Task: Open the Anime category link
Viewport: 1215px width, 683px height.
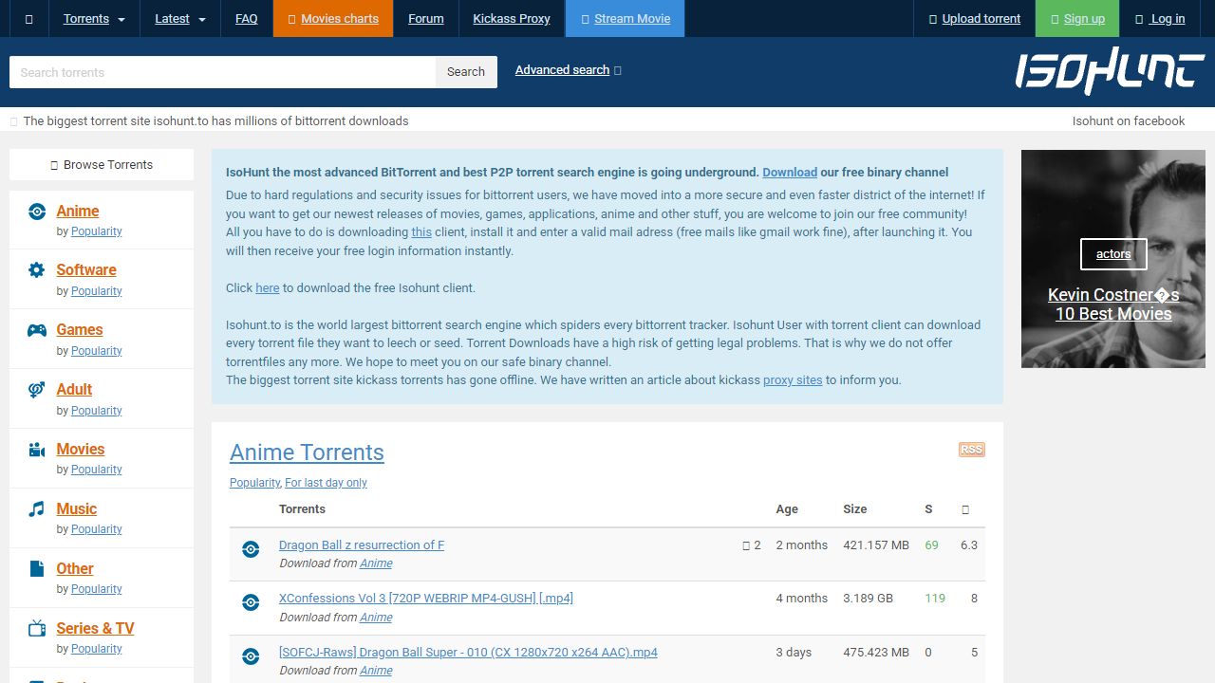Action: [x=78, y=212]
